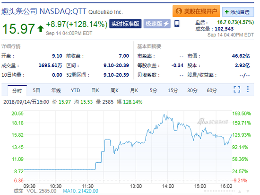
Task: Click the 均 15.53 average price readout
Action: click(83, 102)
